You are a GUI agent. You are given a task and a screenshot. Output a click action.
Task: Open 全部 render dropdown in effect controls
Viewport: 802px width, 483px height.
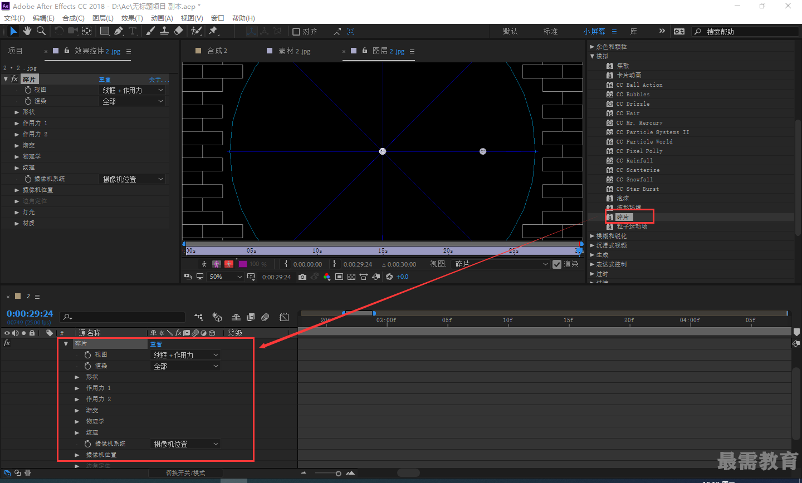click(x=133, y=101)
